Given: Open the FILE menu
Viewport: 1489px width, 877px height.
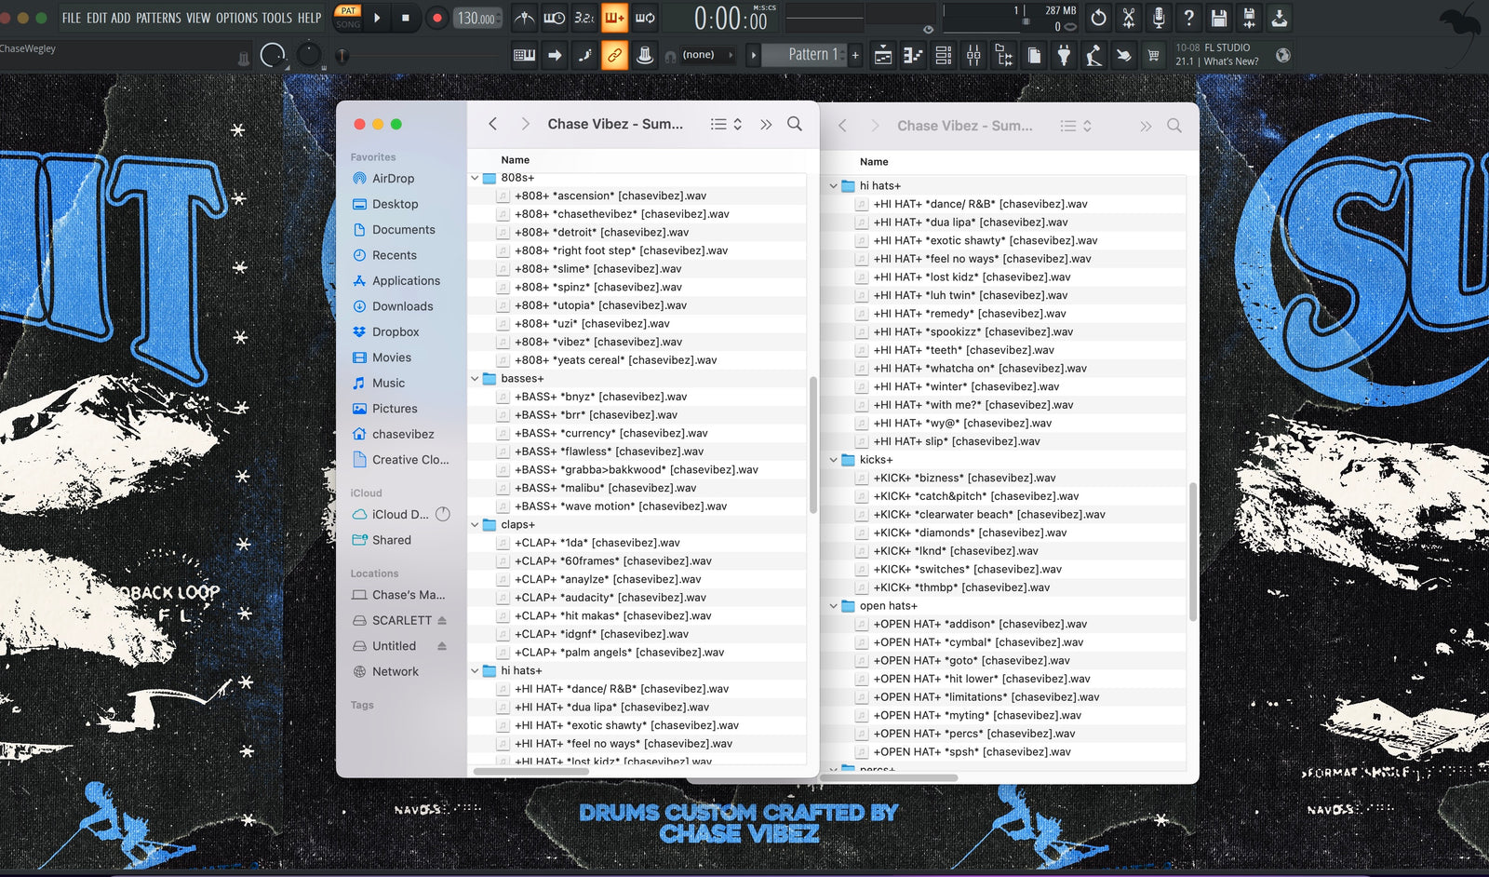Looking at the screenshot, I should [x=72, y=18].
